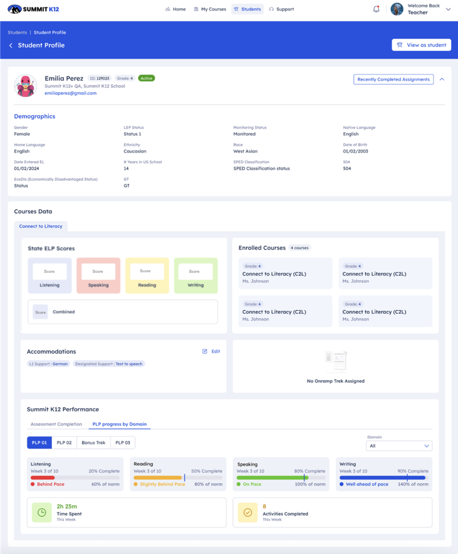Click Emilia Perez's avatar picture
Viewport: 458px width, 554px height.
tap(26, 85)
